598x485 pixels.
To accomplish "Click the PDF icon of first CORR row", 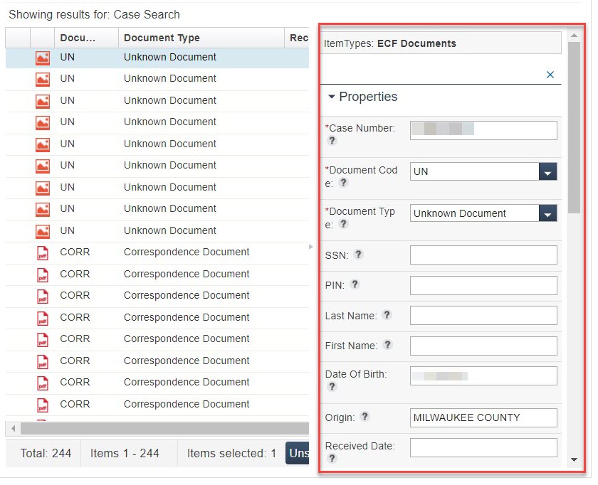I will tap(43, 252).
